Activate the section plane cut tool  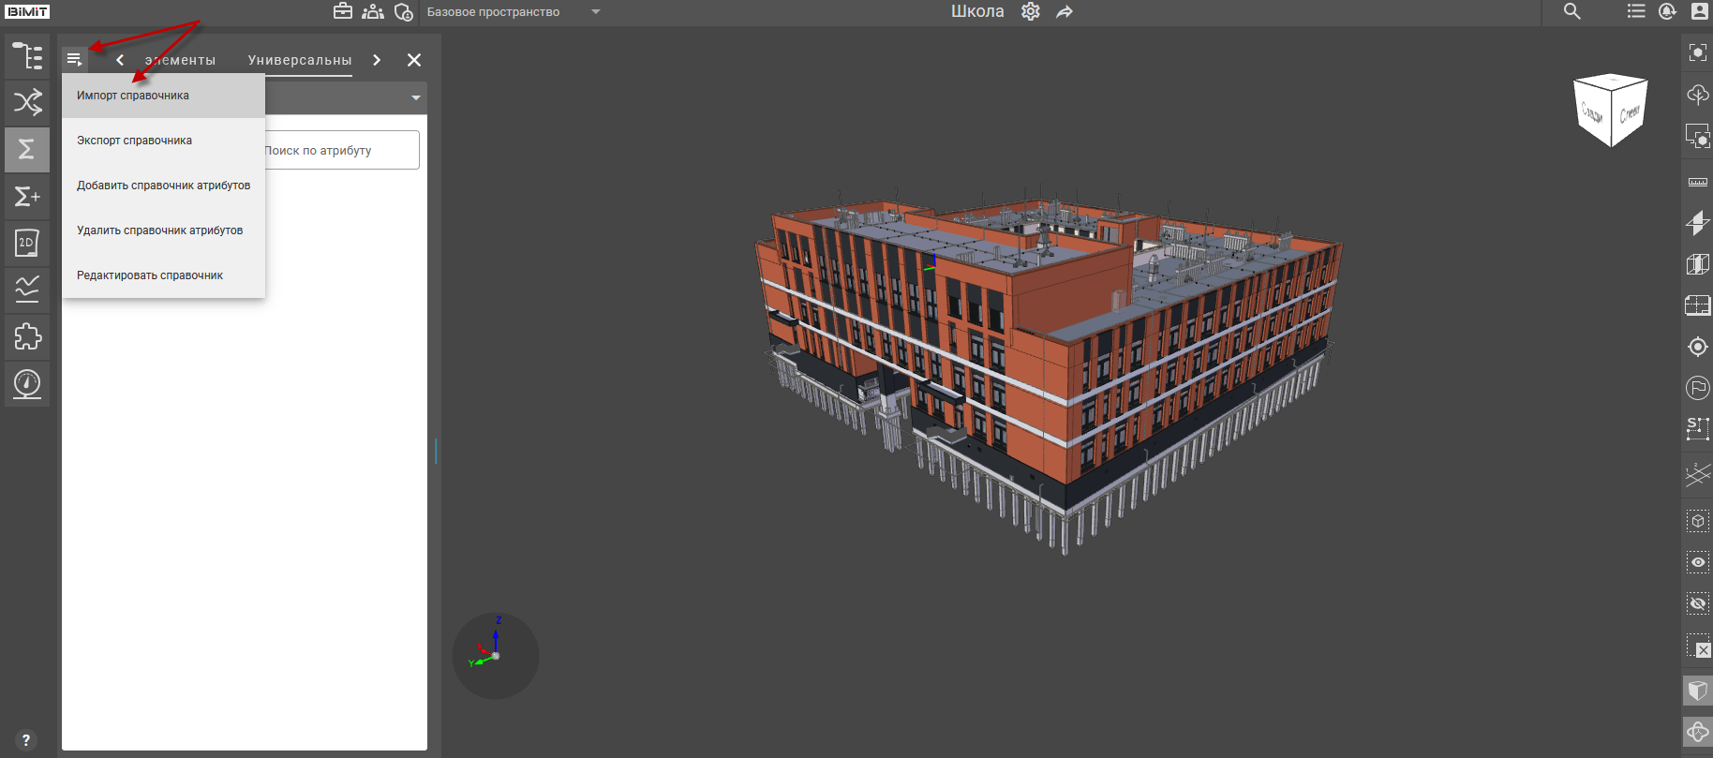click(1698, 223)
